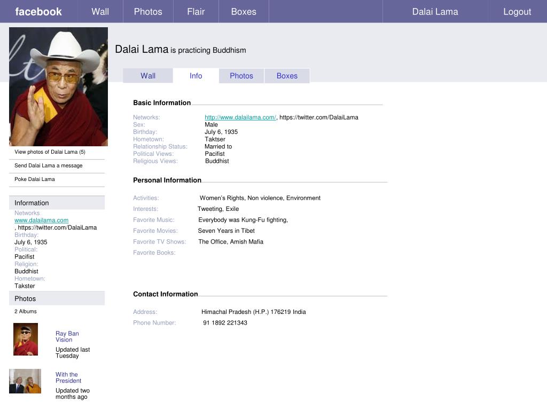Image resolution: width=547 pixels, height=410 pixels.
Task: Select Flair in the top navigation bar
Action: point(196,12)
